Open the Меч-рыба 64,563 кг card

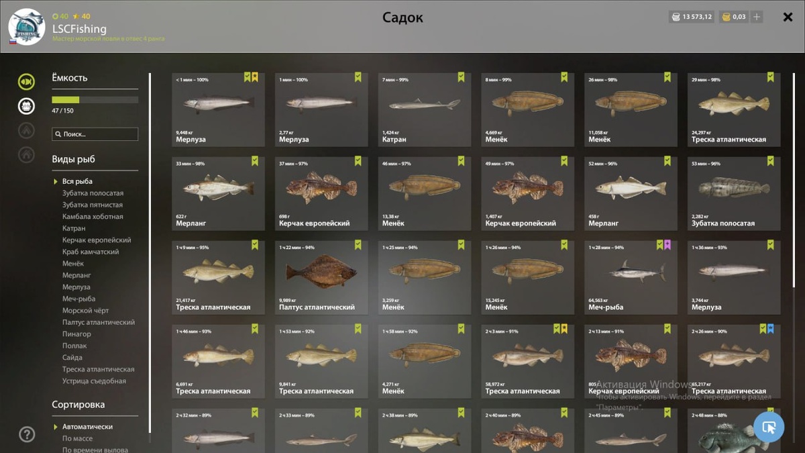pyautogui.click(x=631, y=277)
